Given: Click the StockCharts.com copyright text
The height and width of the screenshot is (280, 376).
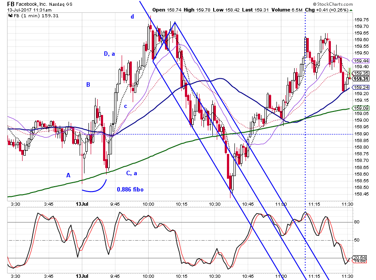Looking at the screenshot, I should [333, 4].
